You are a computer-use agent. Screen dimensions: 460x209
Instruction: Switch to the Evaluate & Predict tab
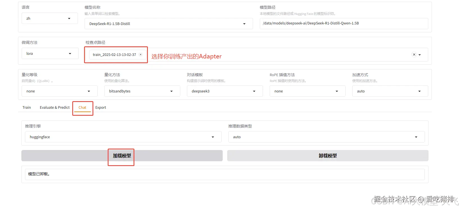pyautogui.click(x=55, y=107)
